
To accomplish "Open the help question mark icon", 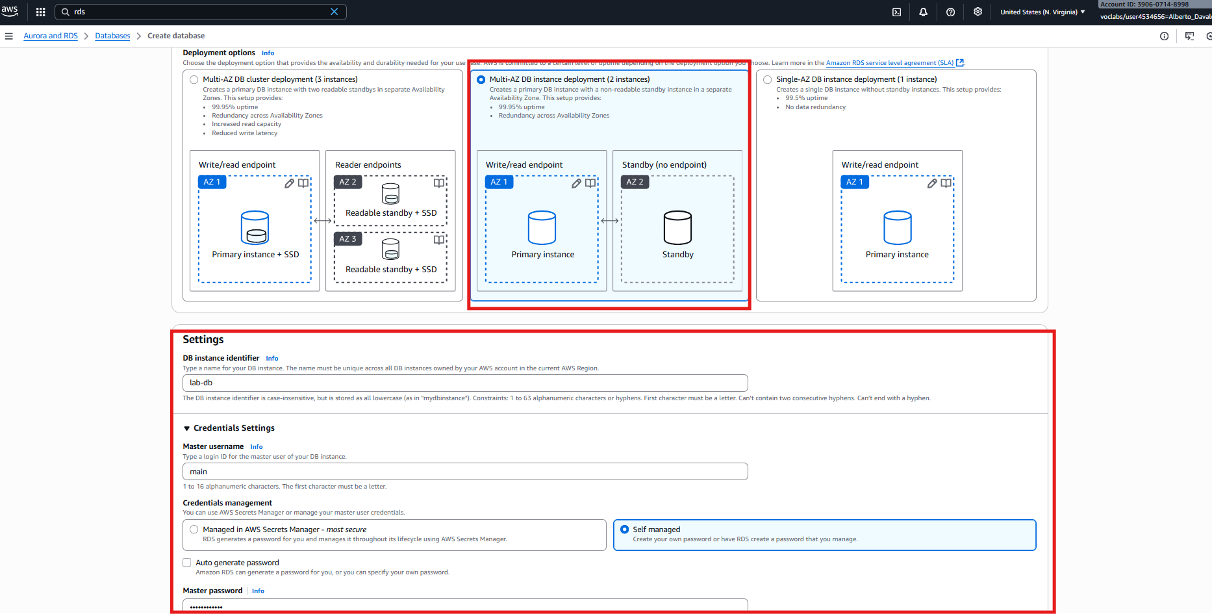I will pyautogui.click(x=950, y=12).
